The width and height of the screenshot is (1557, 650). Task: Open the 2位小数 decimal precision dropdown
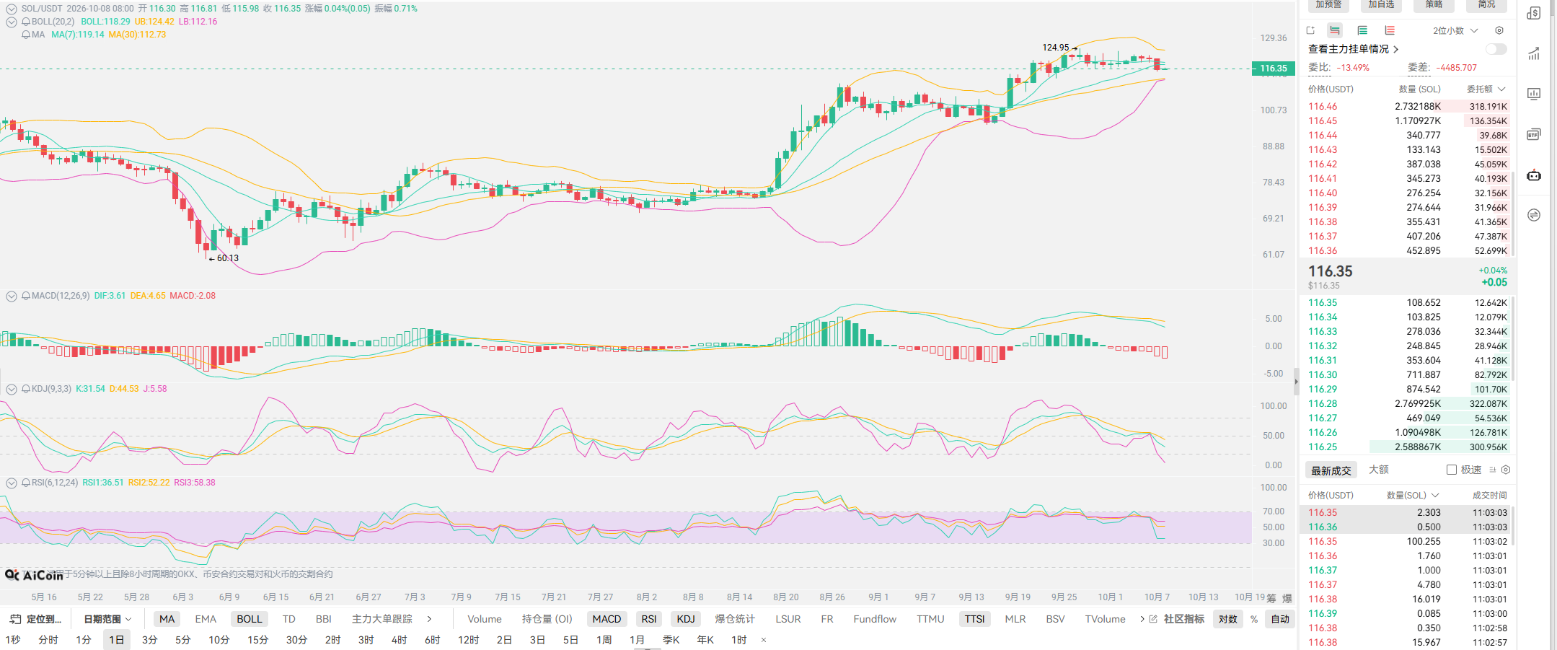1455,30
